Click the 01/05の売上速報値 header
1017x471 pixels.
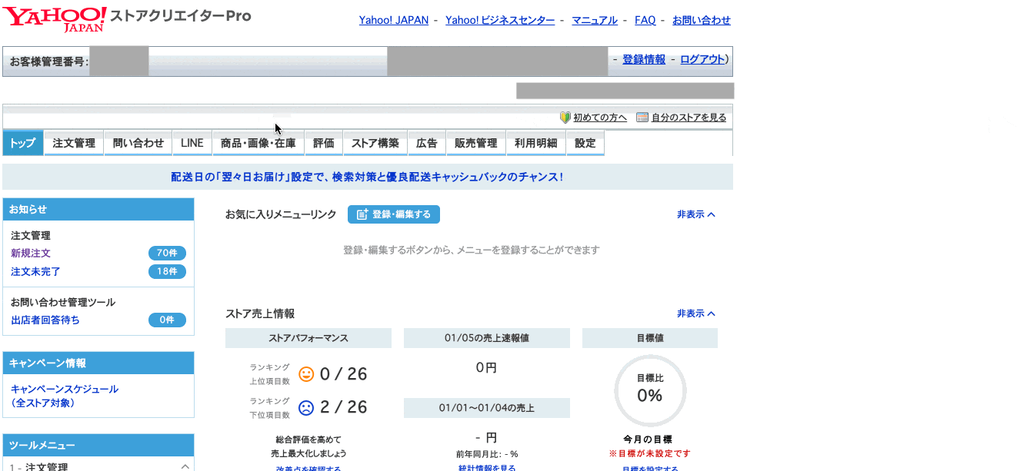coord(487,338)
